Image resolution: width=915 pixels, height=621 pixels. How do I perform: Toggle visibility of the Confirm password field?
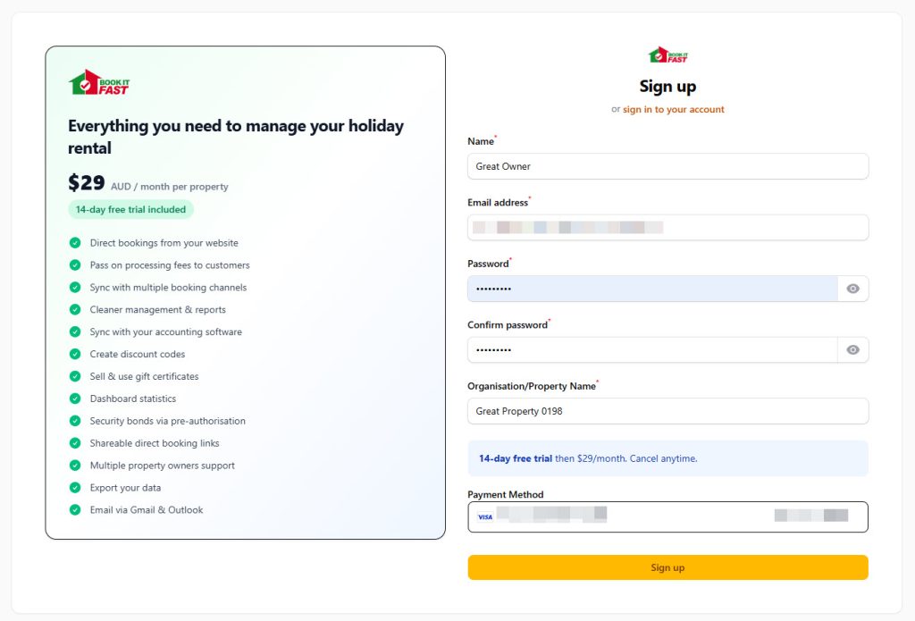click(852, 349)
